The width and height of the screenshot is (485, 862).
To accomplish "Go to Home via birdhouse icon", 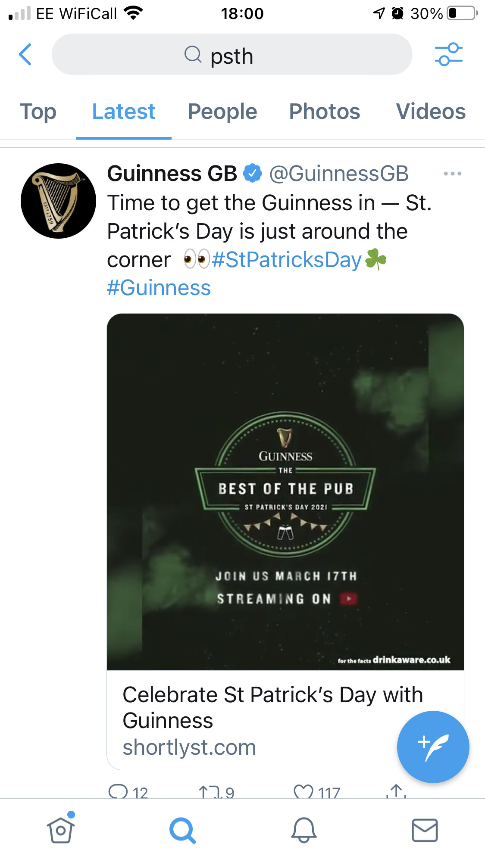I will [x=61, y=829].
